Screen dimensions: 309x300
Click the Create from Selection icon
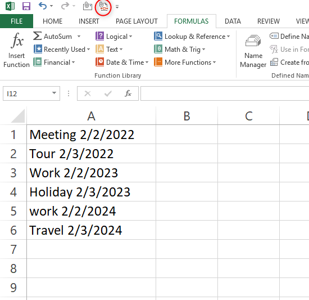pos(274,62)
